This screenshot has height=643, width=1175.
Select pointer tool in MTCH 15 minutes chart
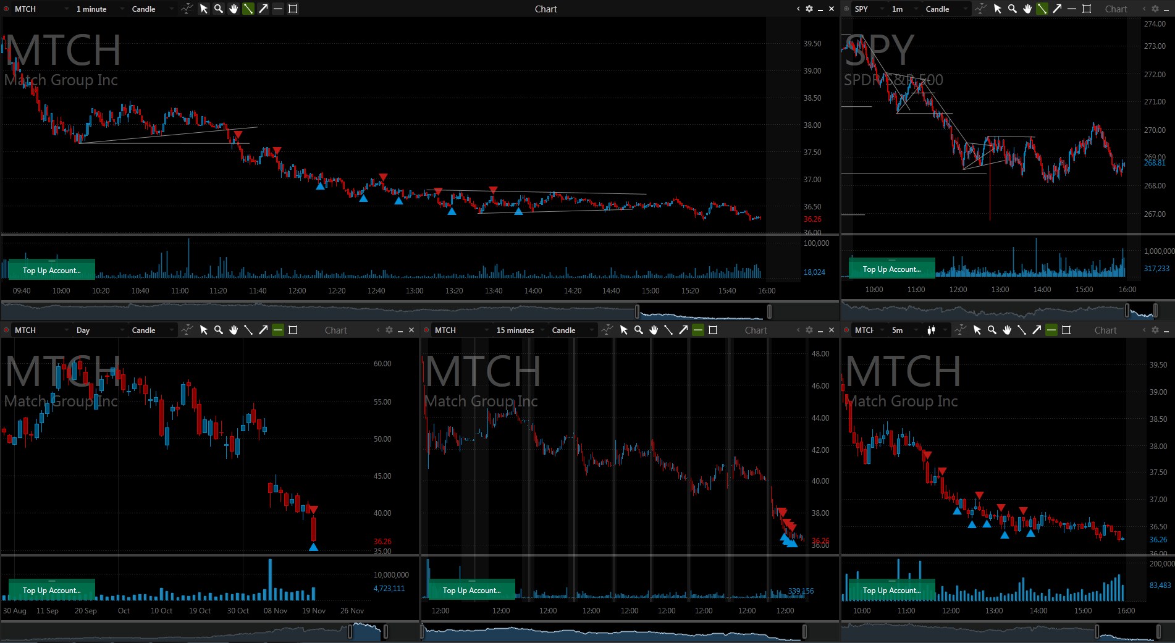(624, 330)
